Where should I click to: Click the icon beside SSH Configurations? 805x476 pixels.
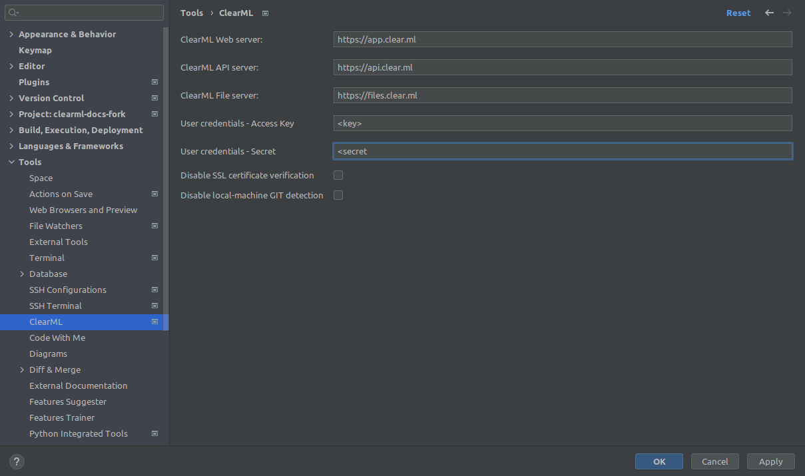(x=154, y=290)
